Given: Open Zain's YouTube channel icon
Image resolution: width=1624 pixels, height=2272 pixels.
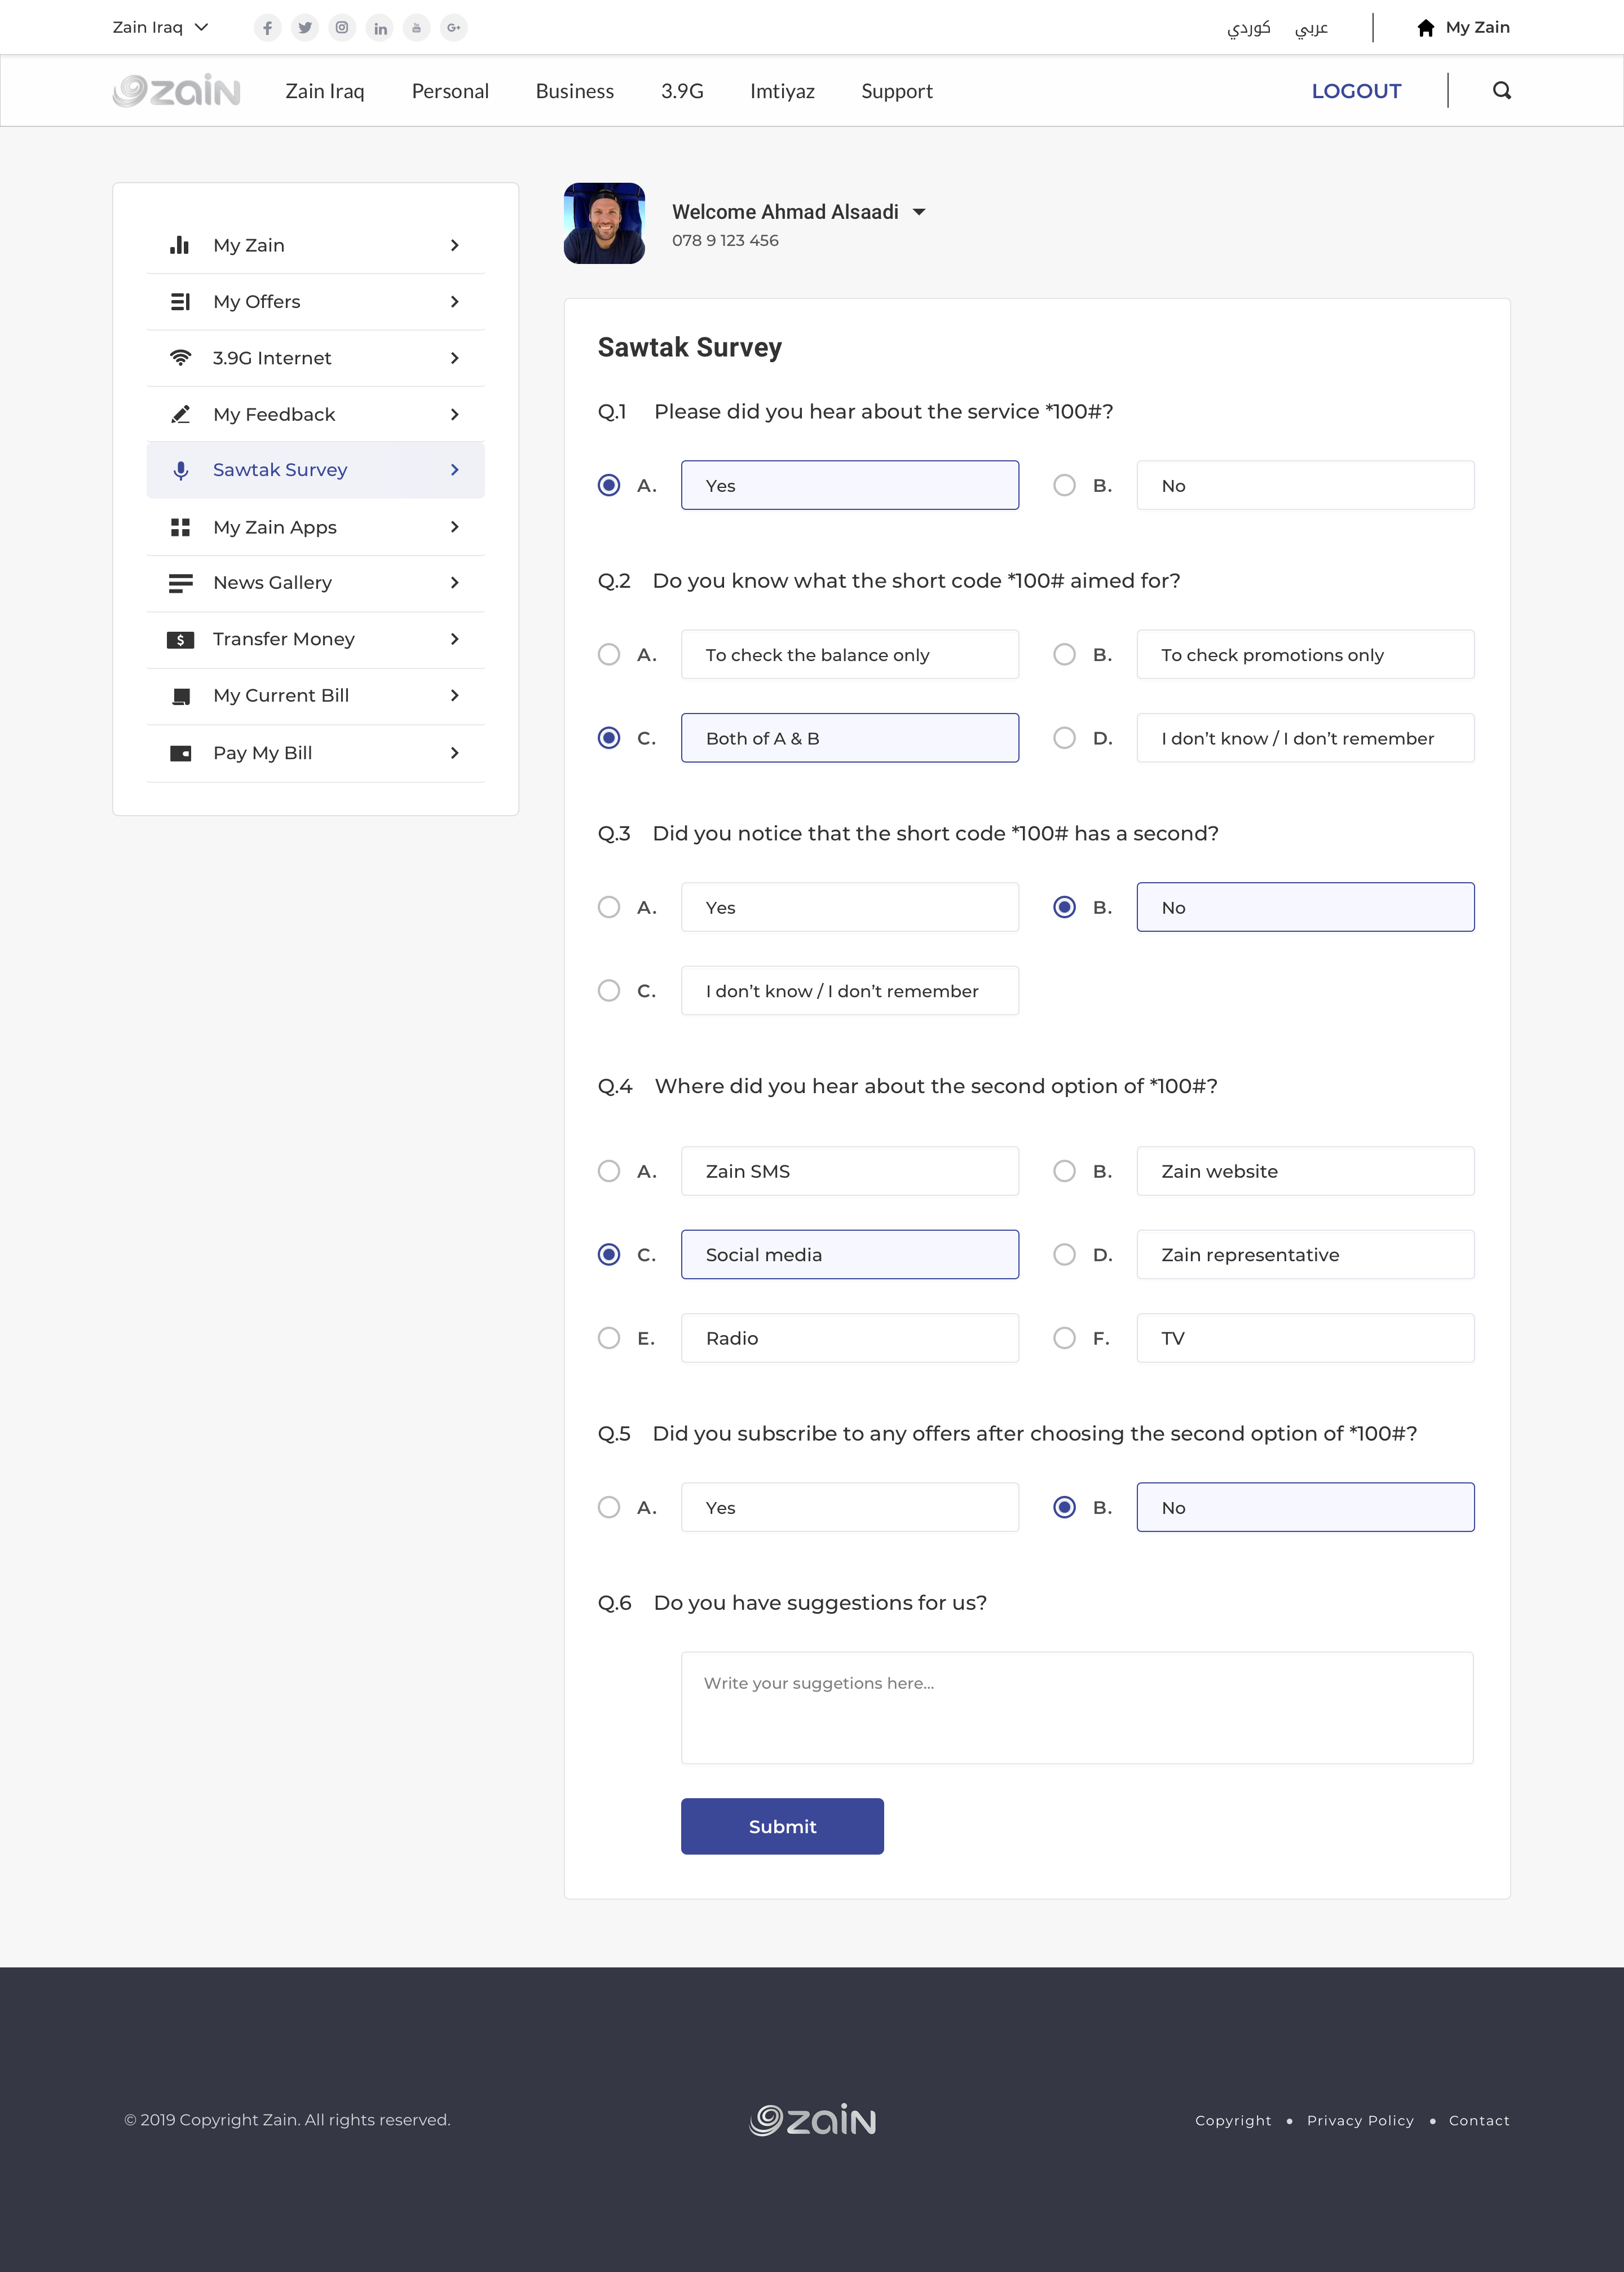Looking at the screenshot, I should (x=417, y=28).
